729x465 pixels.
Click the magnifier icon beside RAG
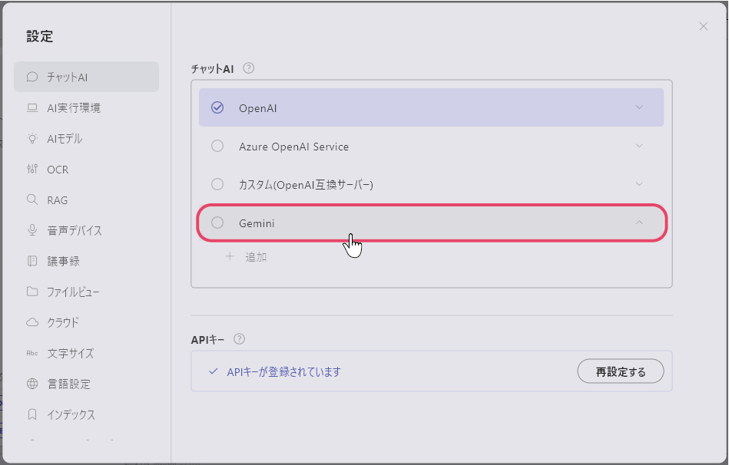[x=32, y=200]
